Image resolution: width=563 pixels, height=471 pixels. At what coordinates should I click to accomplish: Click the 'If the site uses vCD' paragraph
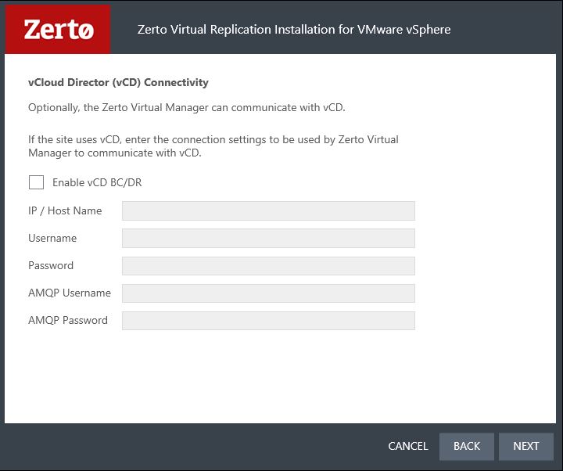tap(213, 146)
